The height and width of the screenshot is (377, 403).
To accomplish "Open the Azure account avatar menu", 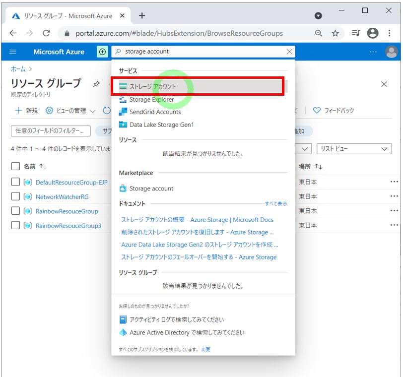I will (392, 52).
